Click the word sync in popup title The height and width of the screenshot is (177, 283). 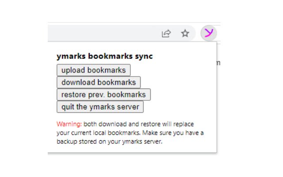point(144,57)
